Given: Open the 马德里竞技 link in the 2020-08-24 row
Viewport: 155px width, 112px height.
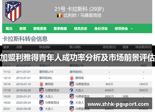Looking at the screenshot, I should click(x=52, y=103).
